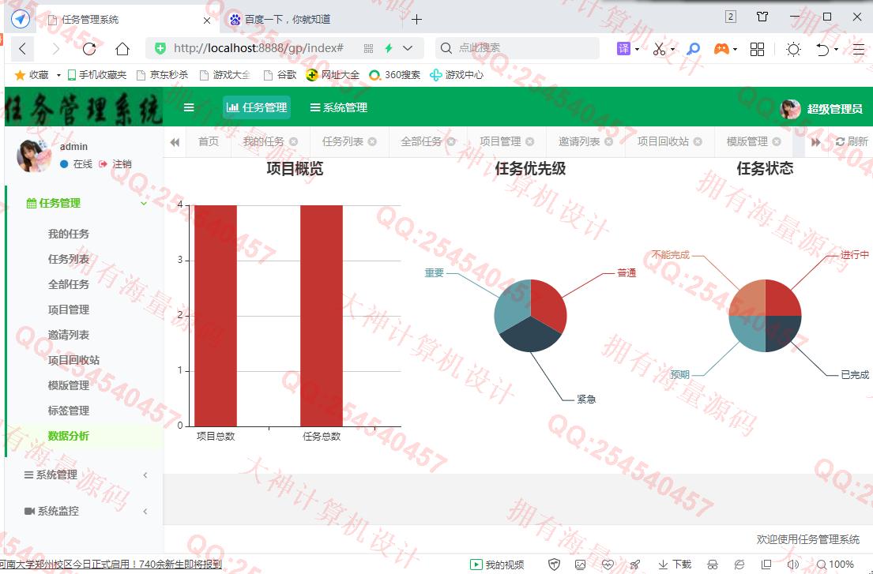Click the admin avatar in sidebar
The width and height of the screenshot is (873, 574).
click(x=34, y=156)
